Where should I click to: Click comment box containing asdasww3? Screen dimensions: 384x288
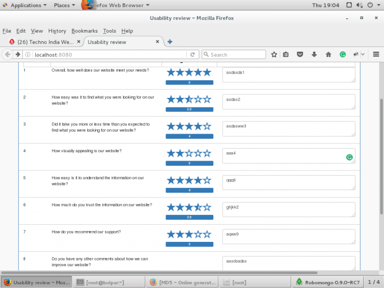[289, 128]
